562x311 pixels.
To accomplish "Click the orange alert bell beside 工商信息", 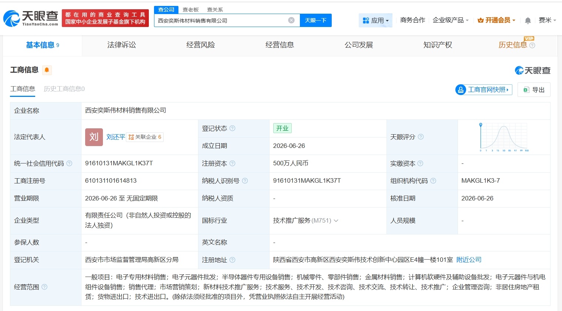I will (47, 70).
